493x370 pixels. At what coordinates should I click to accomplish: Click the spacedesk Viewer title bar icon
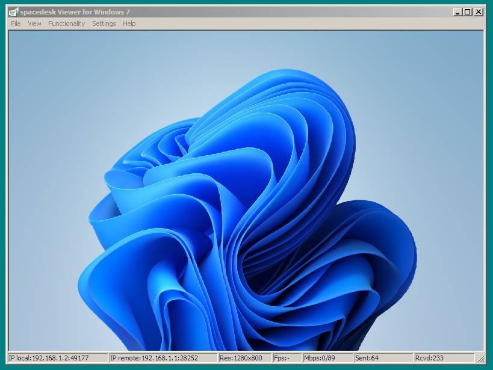[x=13, y=12]
